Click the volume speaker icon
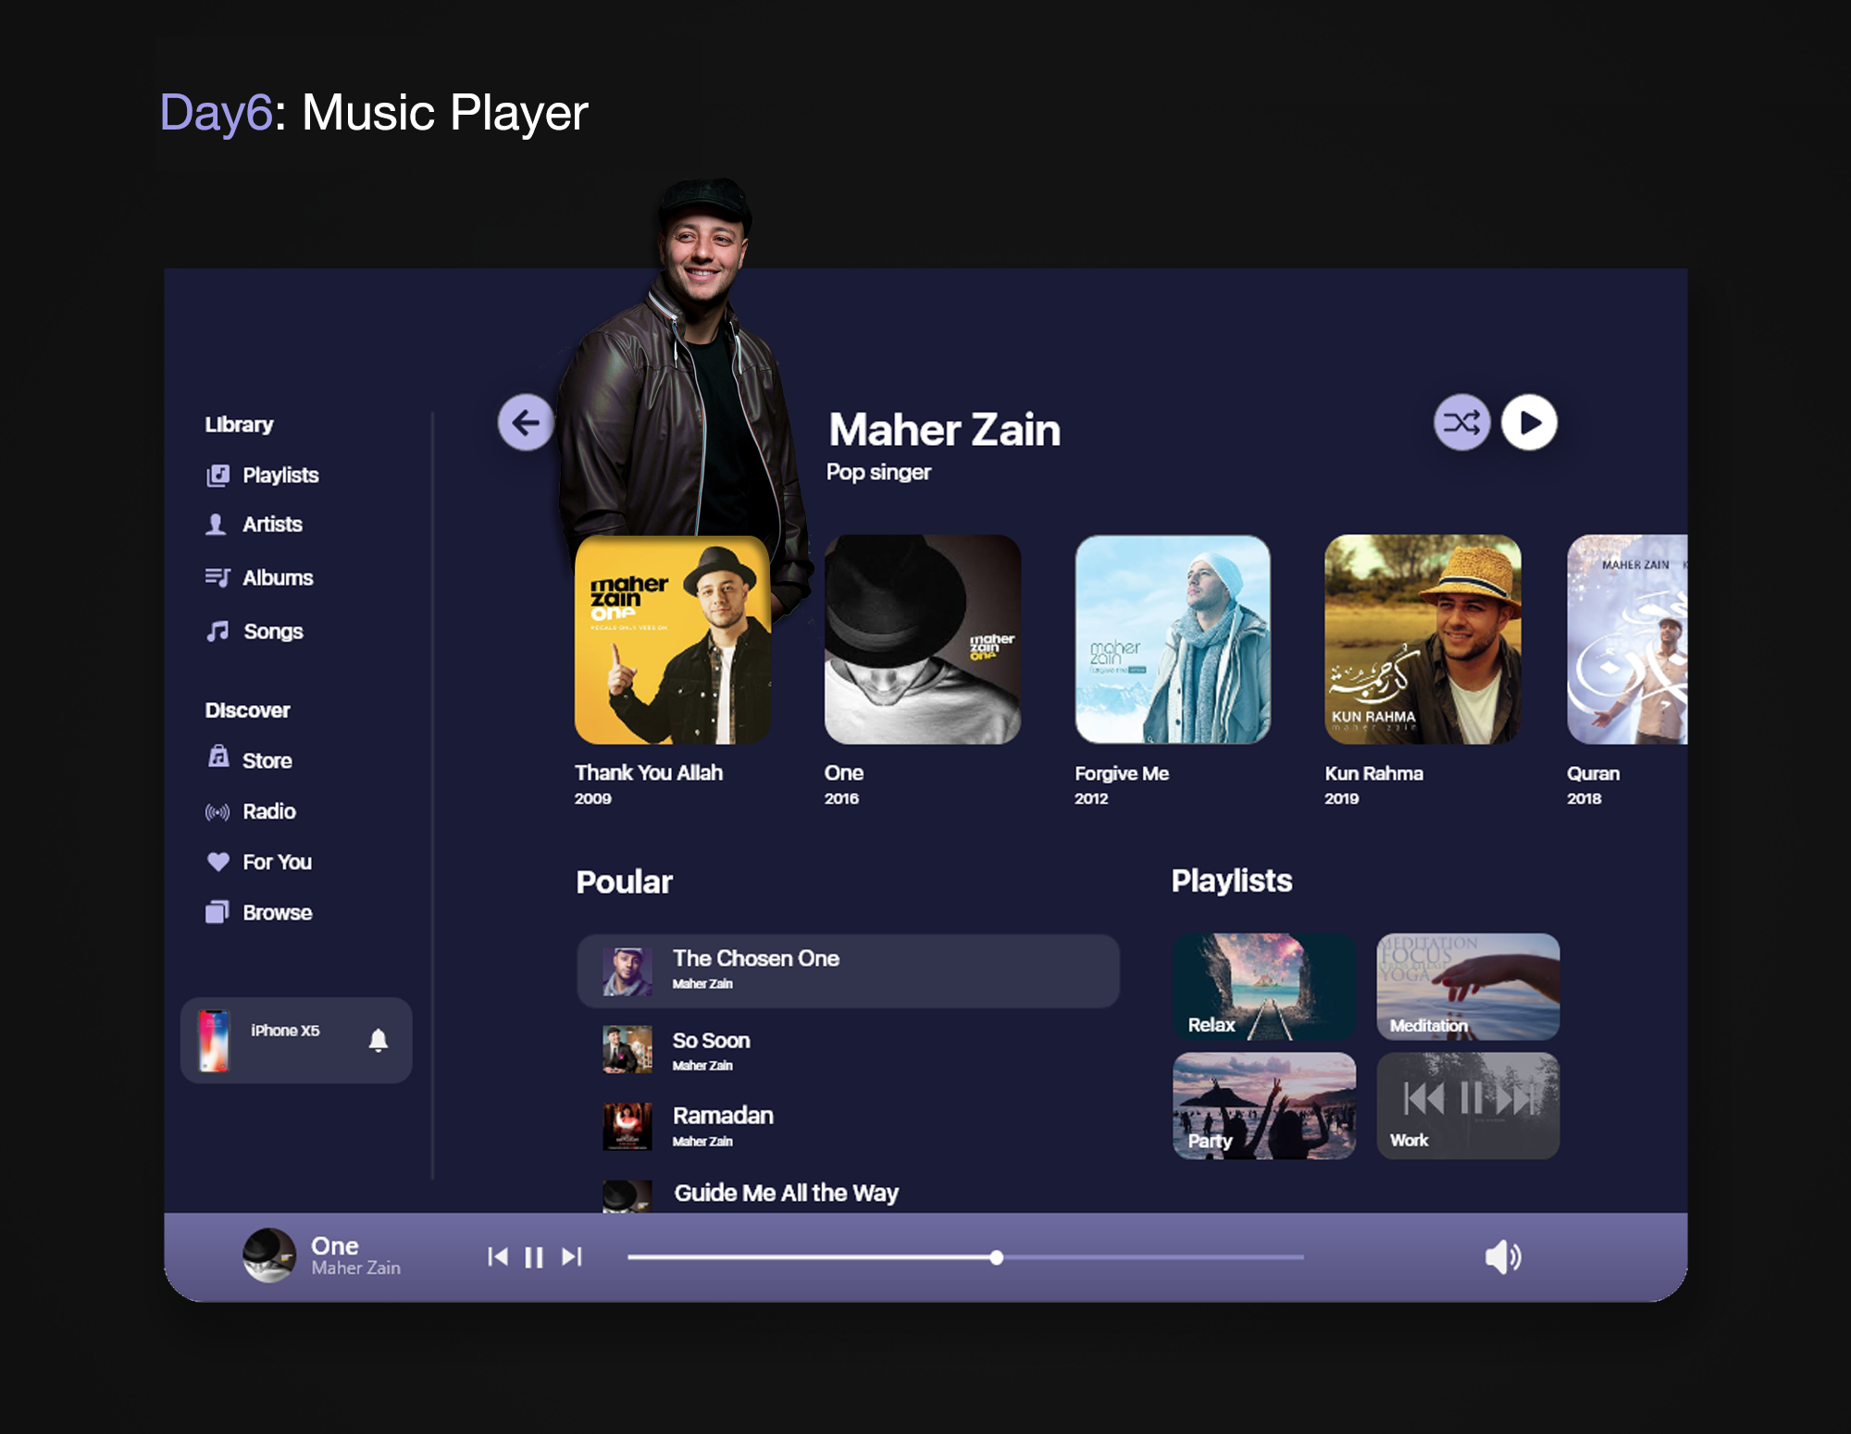This screenshot has height=1434, width=1851. [x=1503, y=1256]
